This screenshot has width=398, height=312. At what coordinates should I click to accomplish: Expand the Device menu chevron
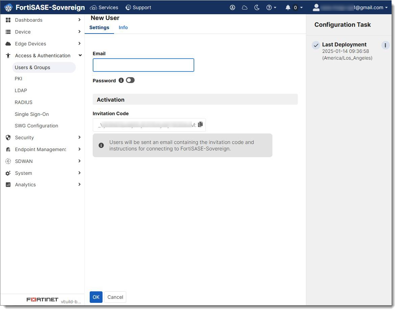click(80, 32)
